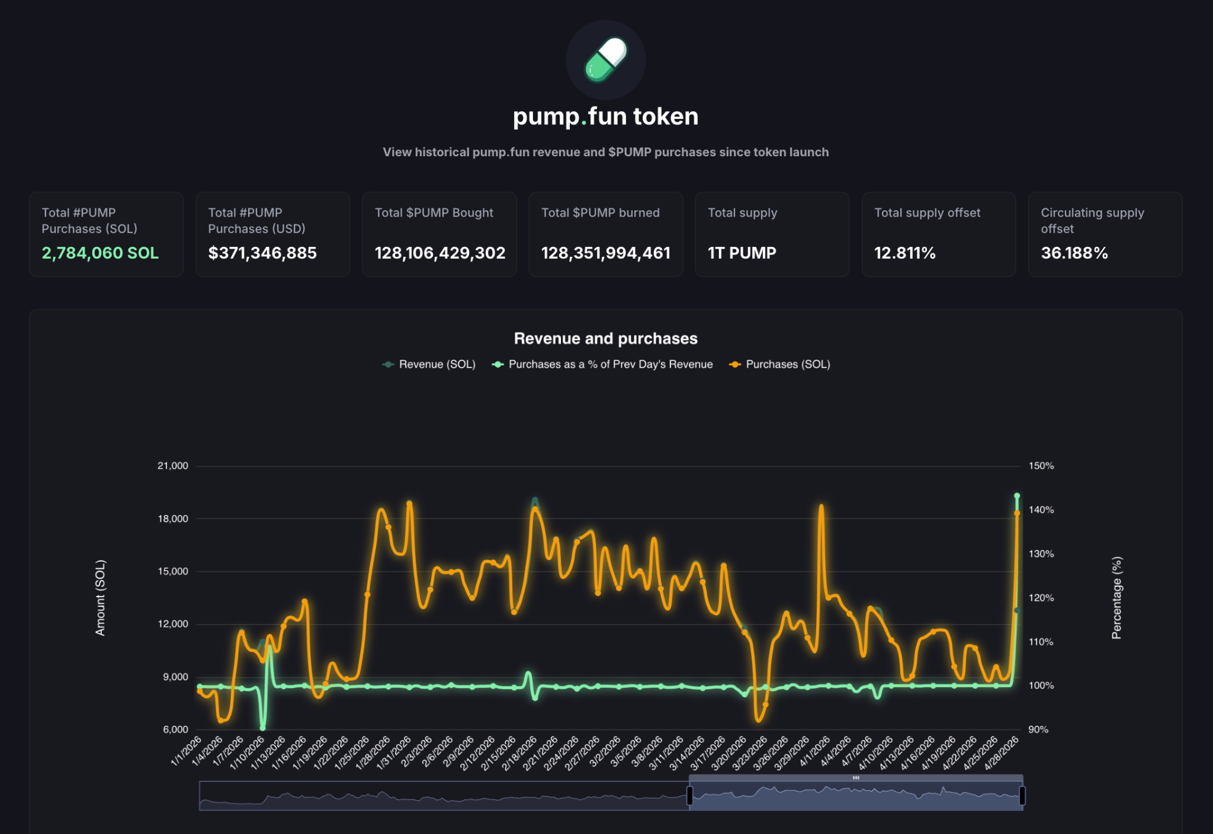Click the orange Purchases (SOL) legend marker
1213x834 pixels.
(x=735, y=365)
